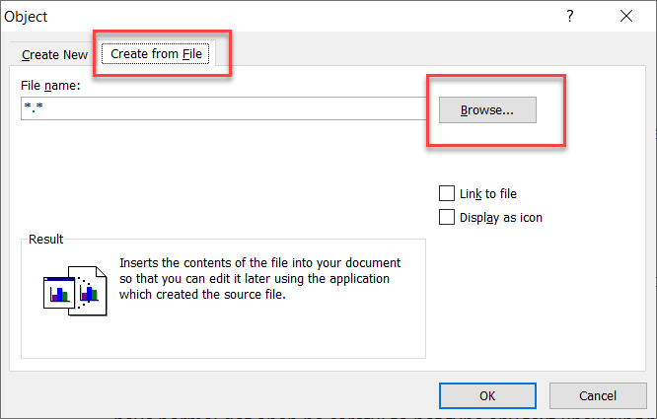Select the Create from File tab
The width and height of the screenshot is (657, 419).
[x=156, y=54]
